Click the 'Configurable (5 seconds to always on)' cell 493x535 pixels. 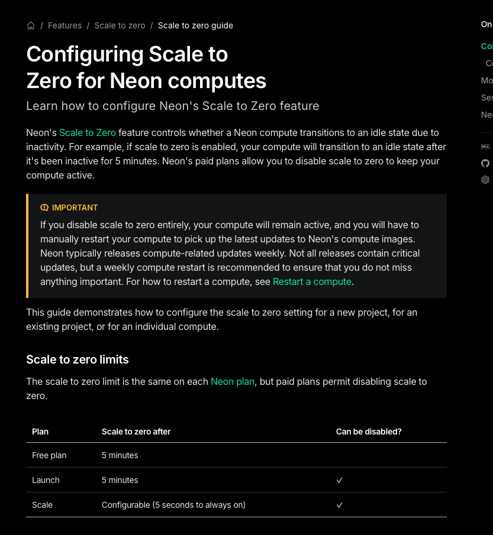coord(173,505)
